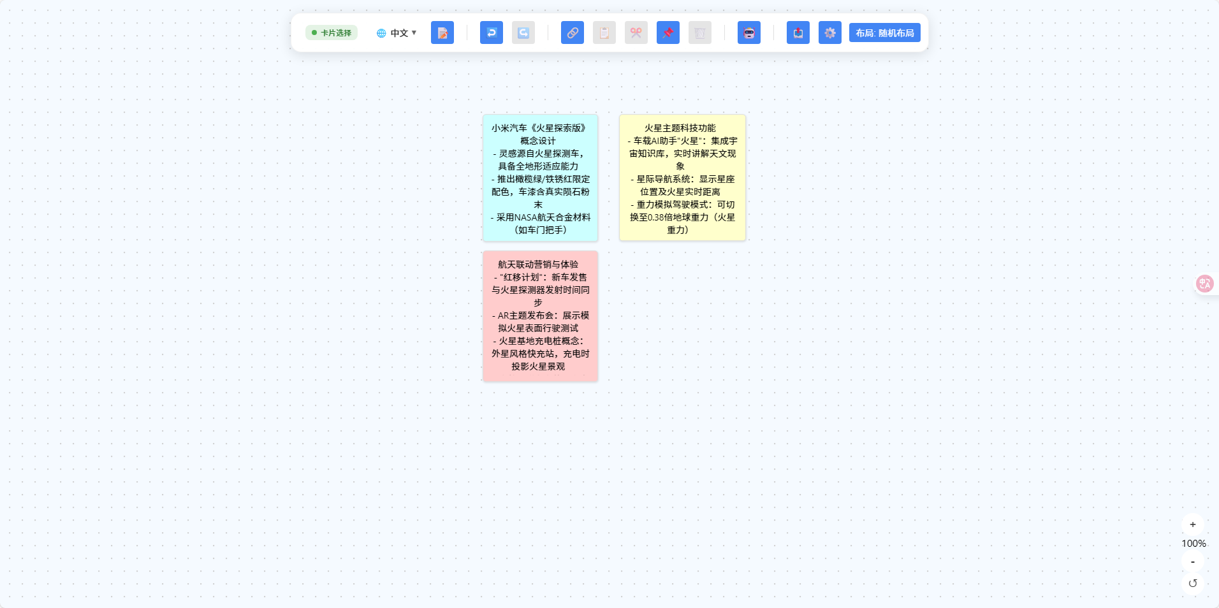Zoom in with the plus button
Screen dimensions: 1219x608
(1193, 525)
